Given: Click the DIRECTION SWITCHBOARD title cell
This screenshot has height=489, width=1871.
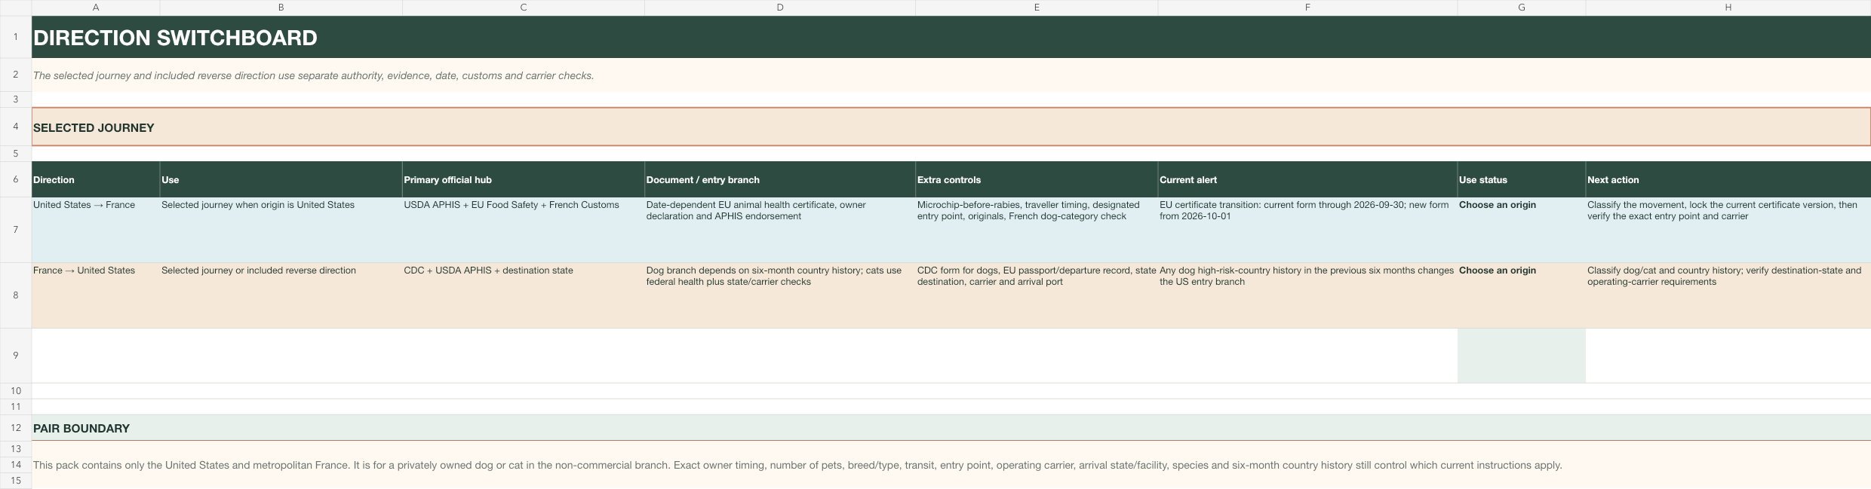Looking at the screenshot, I should (x=951, y=37).
